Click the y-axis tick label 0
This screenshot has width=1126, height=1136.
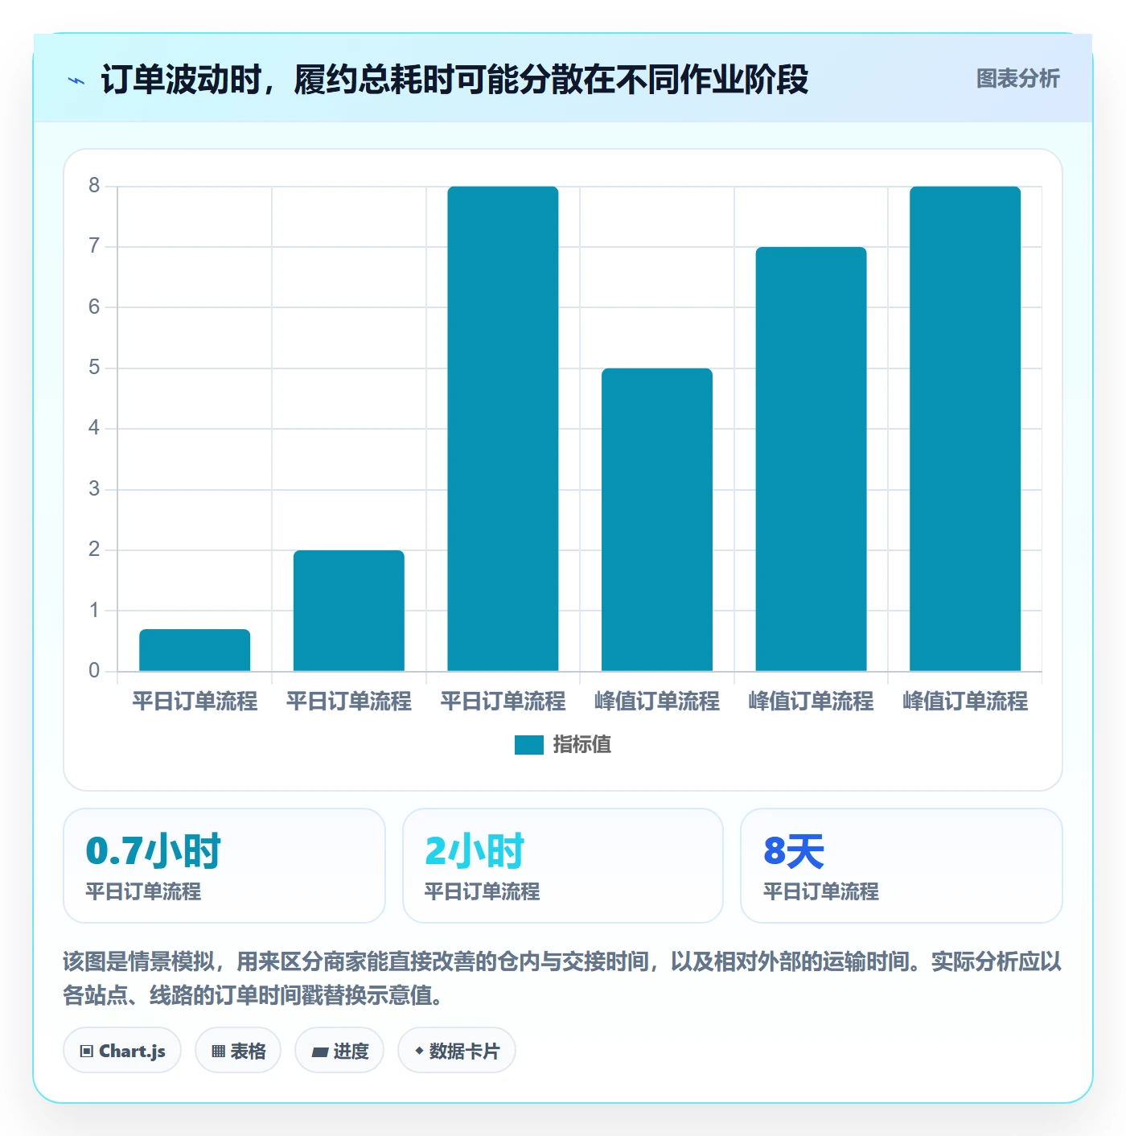[94, 671]
